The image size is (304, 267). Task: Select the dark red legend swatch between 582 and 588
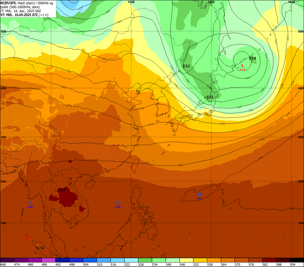(x=269, y=260)
